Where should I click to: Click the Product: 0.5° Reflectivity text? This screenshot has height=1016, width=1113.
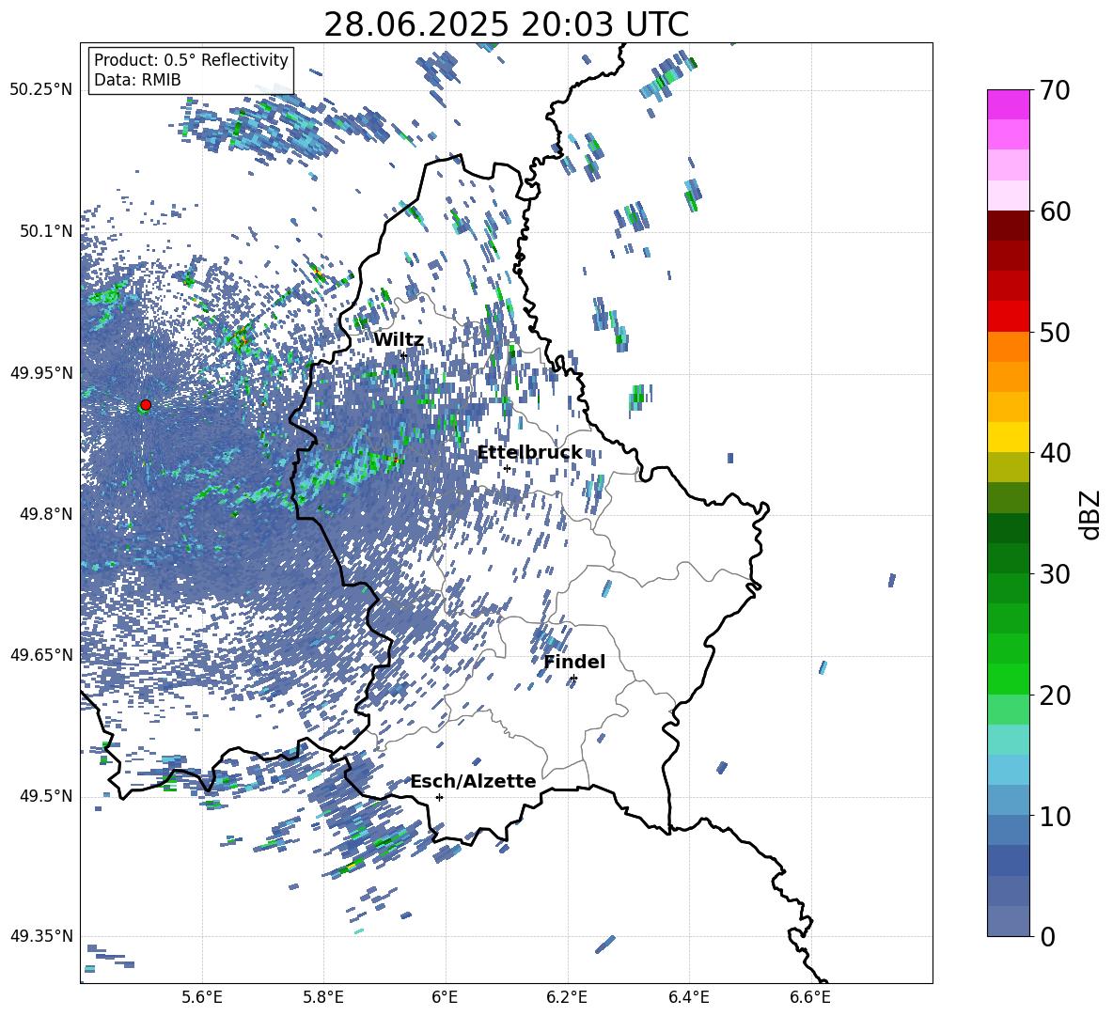click(x=191, y=60)
